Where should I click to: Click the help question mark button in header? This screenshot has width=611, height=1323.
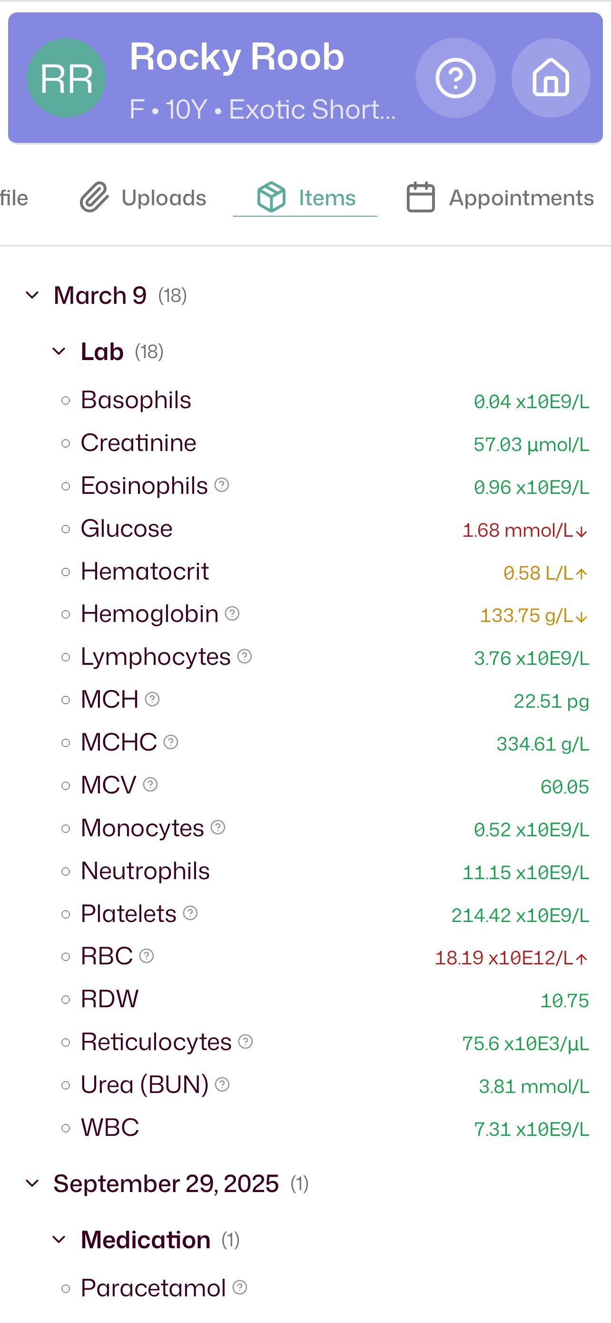click(455, 78)
